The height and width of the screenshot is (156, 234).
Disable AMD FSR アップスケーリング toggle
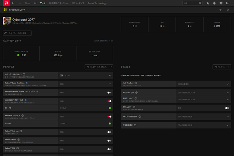click(110, 101)
